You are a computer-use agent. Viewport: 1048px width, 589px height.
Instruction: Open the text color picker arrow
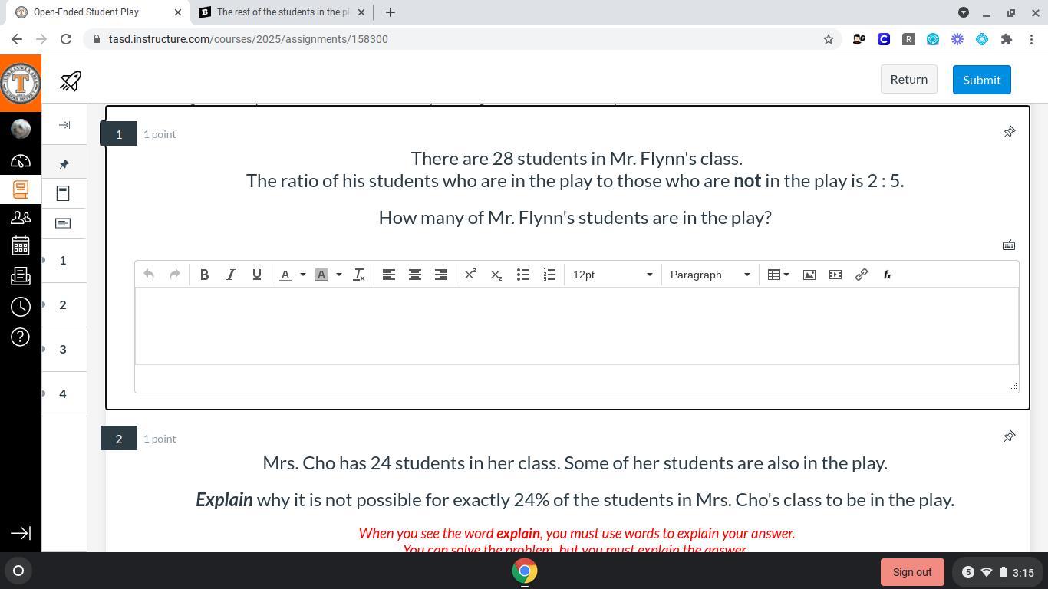[302, 275]
